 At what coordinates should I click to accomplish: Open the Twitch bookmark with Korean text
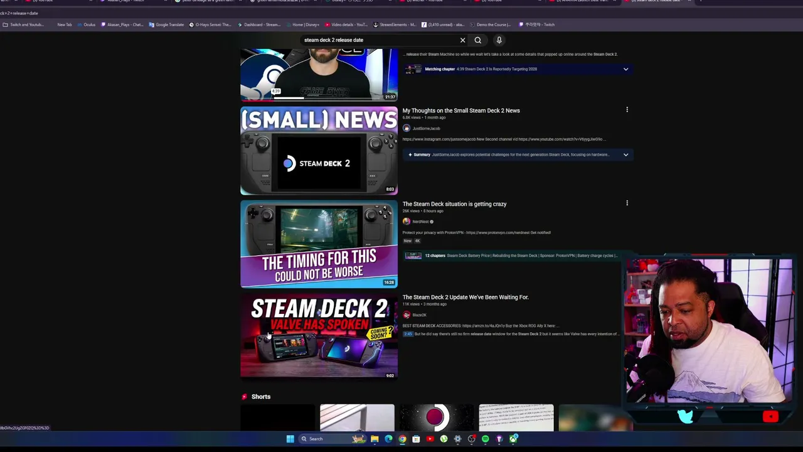pos(537,24)
